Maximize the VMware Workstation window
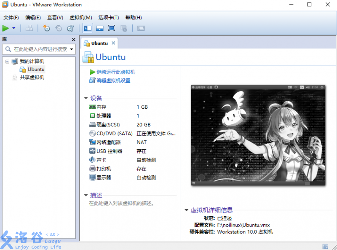Viewport: 337px width, 250px height. pos(309,5)
